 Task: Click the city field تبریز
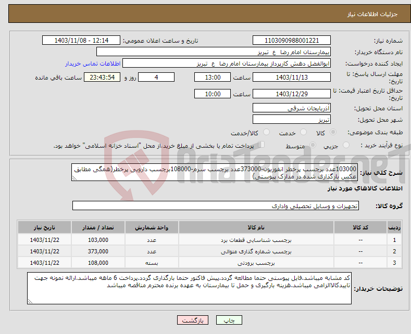pyautogui.click(x=292, y=119)
